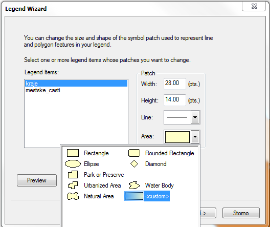
Task: Choose the Rounded Rectangle patch shape
Action: point(161,153)
